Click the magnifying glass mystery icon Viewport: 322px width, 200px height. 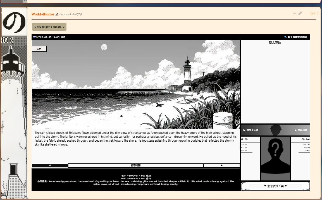[x=285, y=37]
